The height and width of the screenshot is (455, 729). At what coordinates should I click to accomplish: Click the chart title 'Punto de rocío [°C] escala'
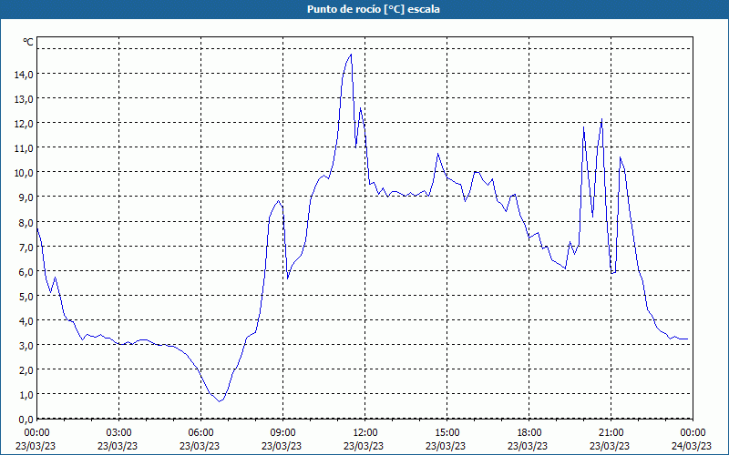(x=374, y=9)
